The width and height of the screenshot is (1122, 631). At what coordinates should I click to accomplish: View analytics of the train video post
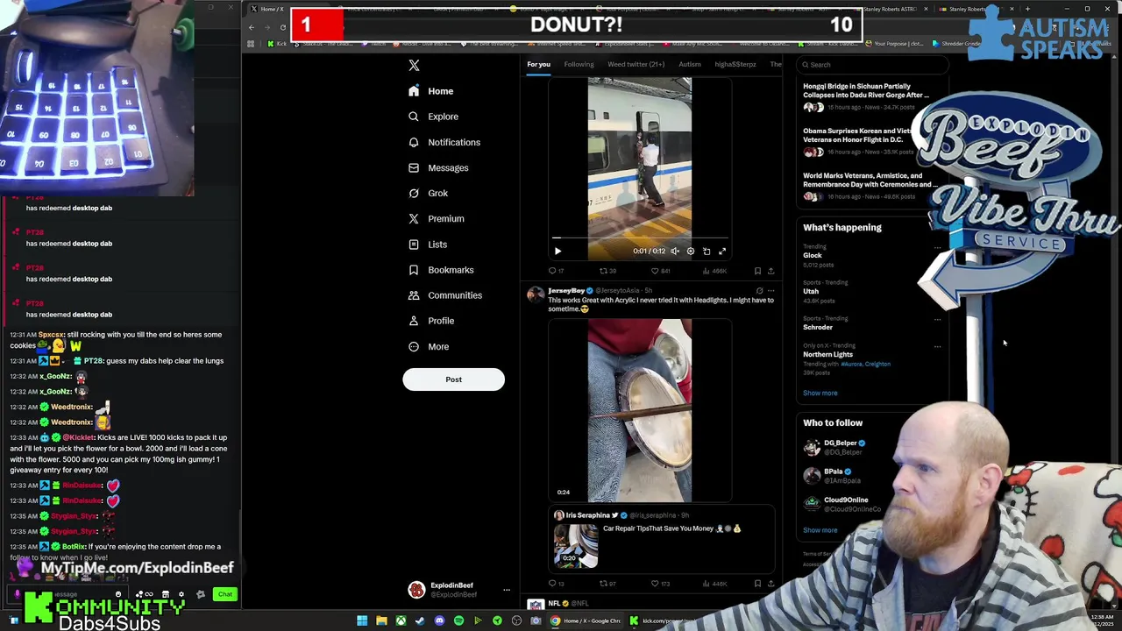coord(714,271)
